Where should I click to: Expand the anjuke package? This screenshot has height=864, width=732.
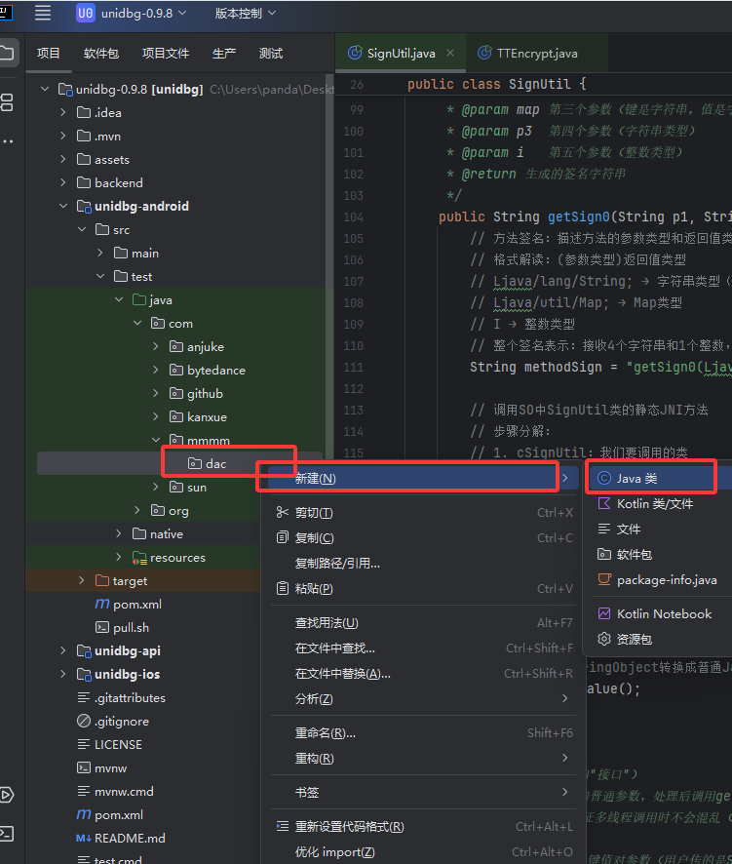156,346
